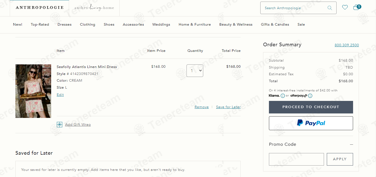The width and height of the screenshot is (376, 177).
Task: Click the Edit link under Size L
Action: coord(60,95)
